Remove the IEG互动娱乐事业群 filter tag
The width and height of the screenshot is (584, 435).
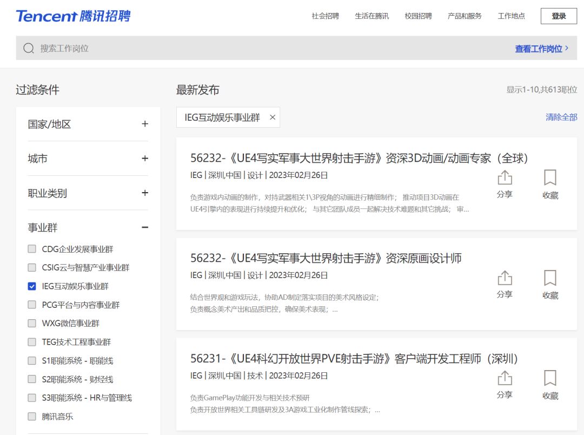[273, 117]
